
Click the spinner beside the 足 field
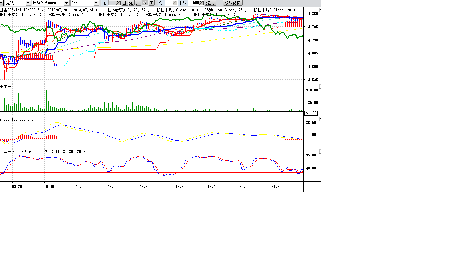[118, 3]
